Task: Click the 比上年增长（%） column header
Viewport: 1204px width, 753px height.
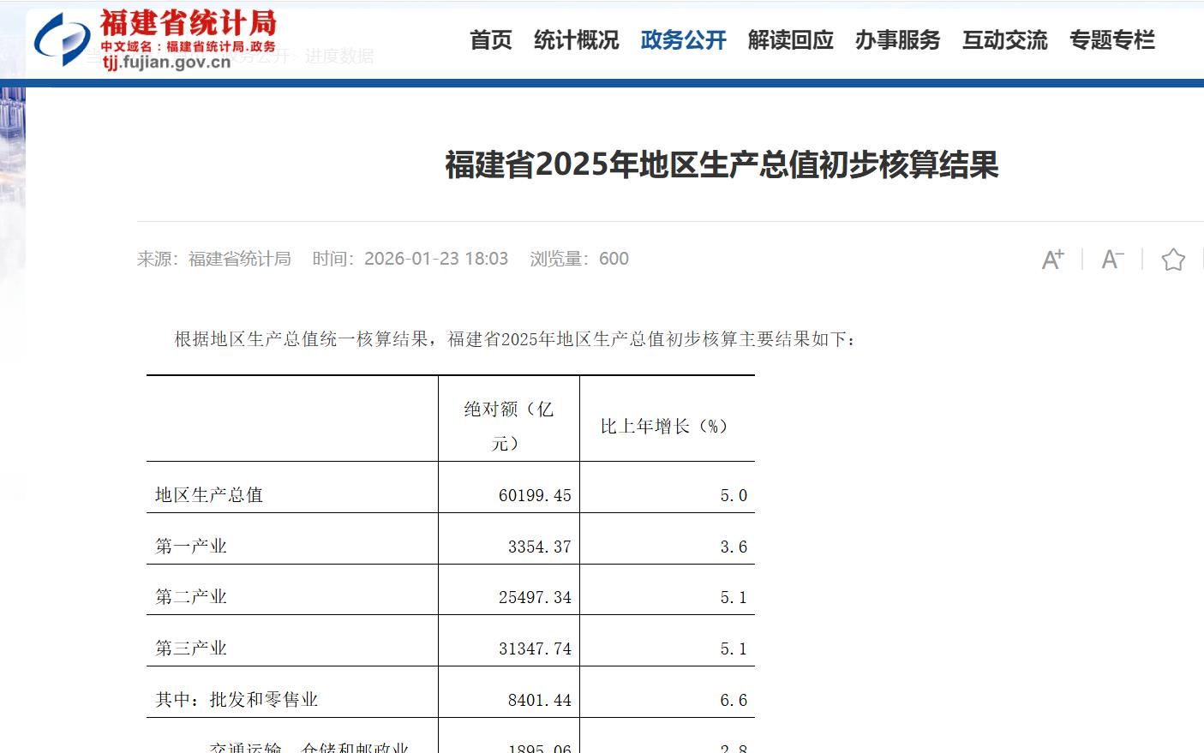Action: [x=664, y=426]
